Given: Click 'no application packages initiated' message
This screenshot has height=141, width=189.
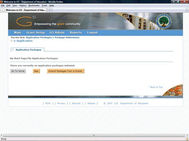Looking at the screenshot, I should (x=43, y=66).
